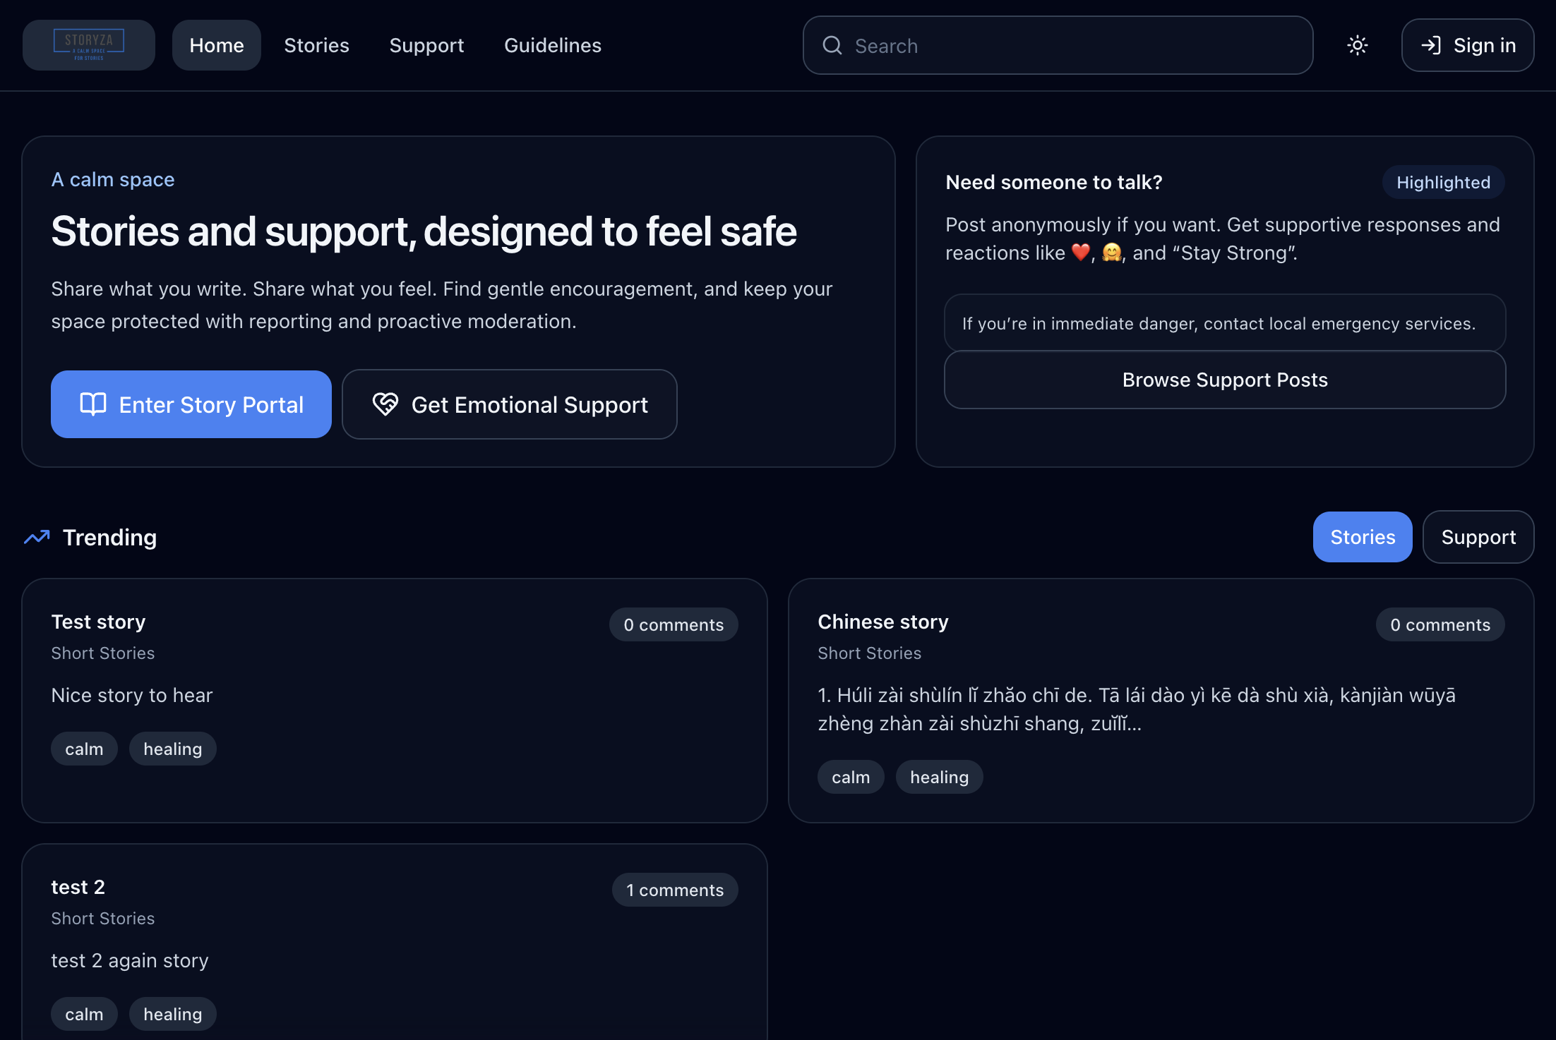Click 'test 2 again story' text
The image size is (1556, 1040).
130,961
